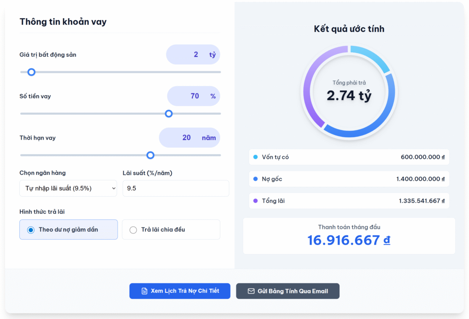Focus the Lãi suất (%/năm) input field
The width and height of the screenshot is (469, 319).
[x=175, y=188]
